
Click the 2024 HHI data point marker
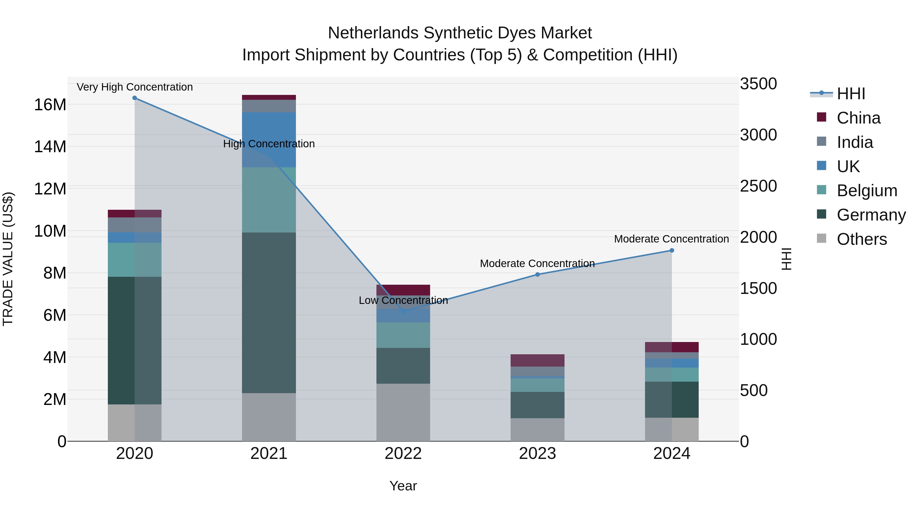click(x=672, y=251)
